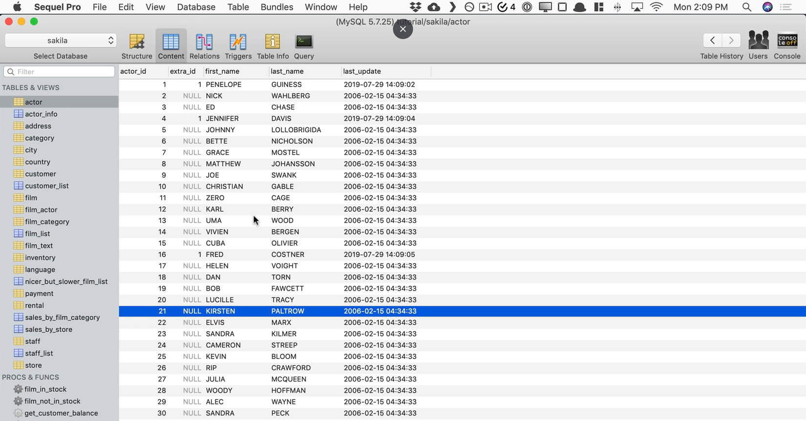Image resolution: width=806 pixels, height=421 pixels.
Task: Select the film_in_stock procedure
Action: (x=59, y=389)
